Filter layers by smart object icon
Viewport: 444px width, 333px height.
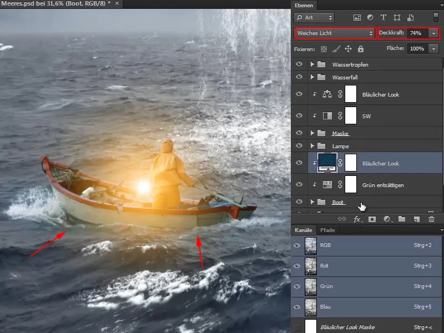(411, 18)
